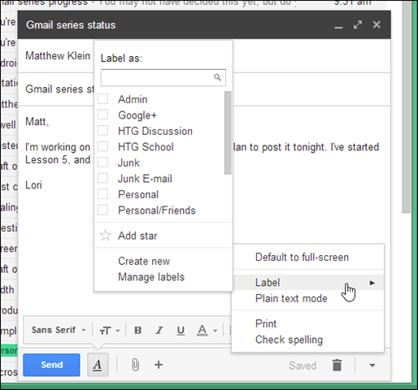Open the Sans Serif font dropdown
The image size is (418, 390).
pos(59,330)
